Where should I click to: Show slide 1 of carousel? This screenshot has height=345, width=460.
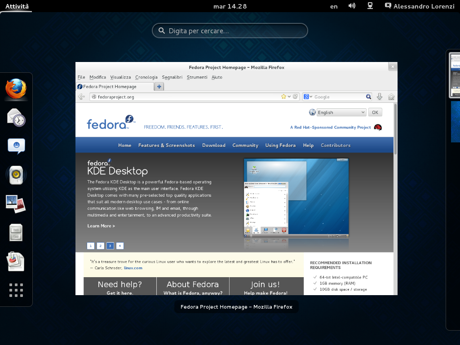click(x=91, y=246)
